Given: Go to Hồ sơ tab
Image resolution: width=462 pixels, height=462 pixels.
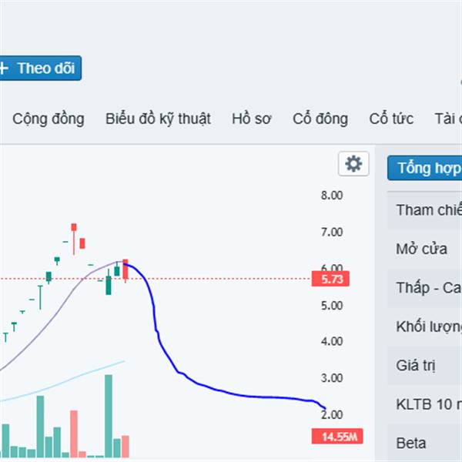Looking at the screenshot, I should (x=251, y=119).
